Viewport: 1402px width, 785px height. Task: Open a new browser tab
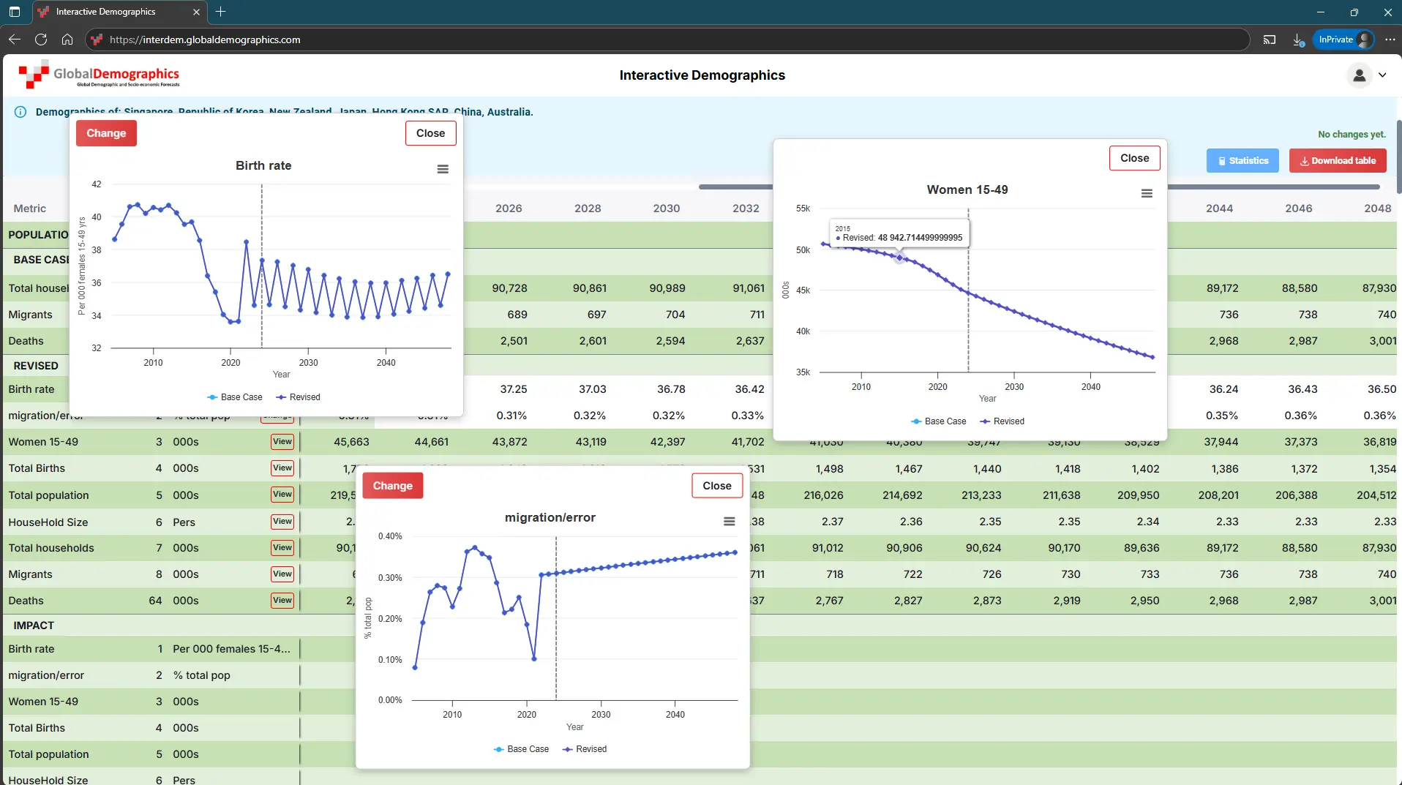click(221, 12)
